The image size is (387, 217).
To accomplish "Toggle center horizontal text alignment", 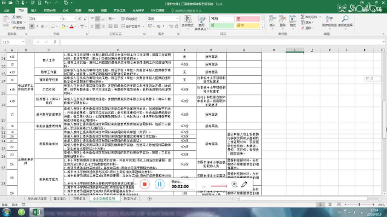I will (97, 26).
